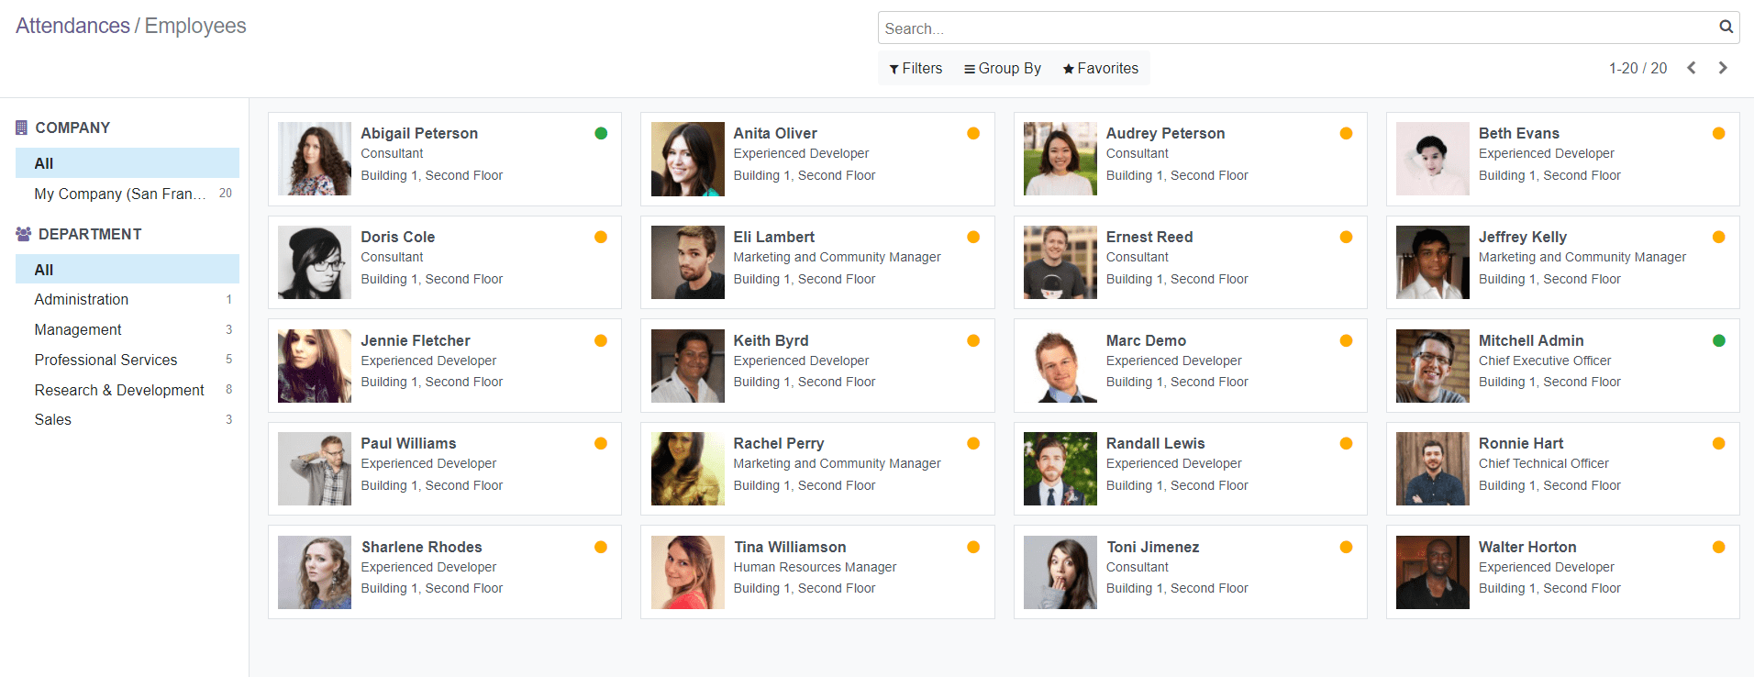The height and width of the screenshot is (677, 1754).
Task: Click the Department people icon
Action: (x=24, y=235)
